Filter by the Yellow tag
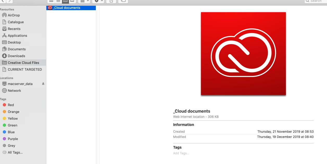327x164 pixels. [23, 118]
